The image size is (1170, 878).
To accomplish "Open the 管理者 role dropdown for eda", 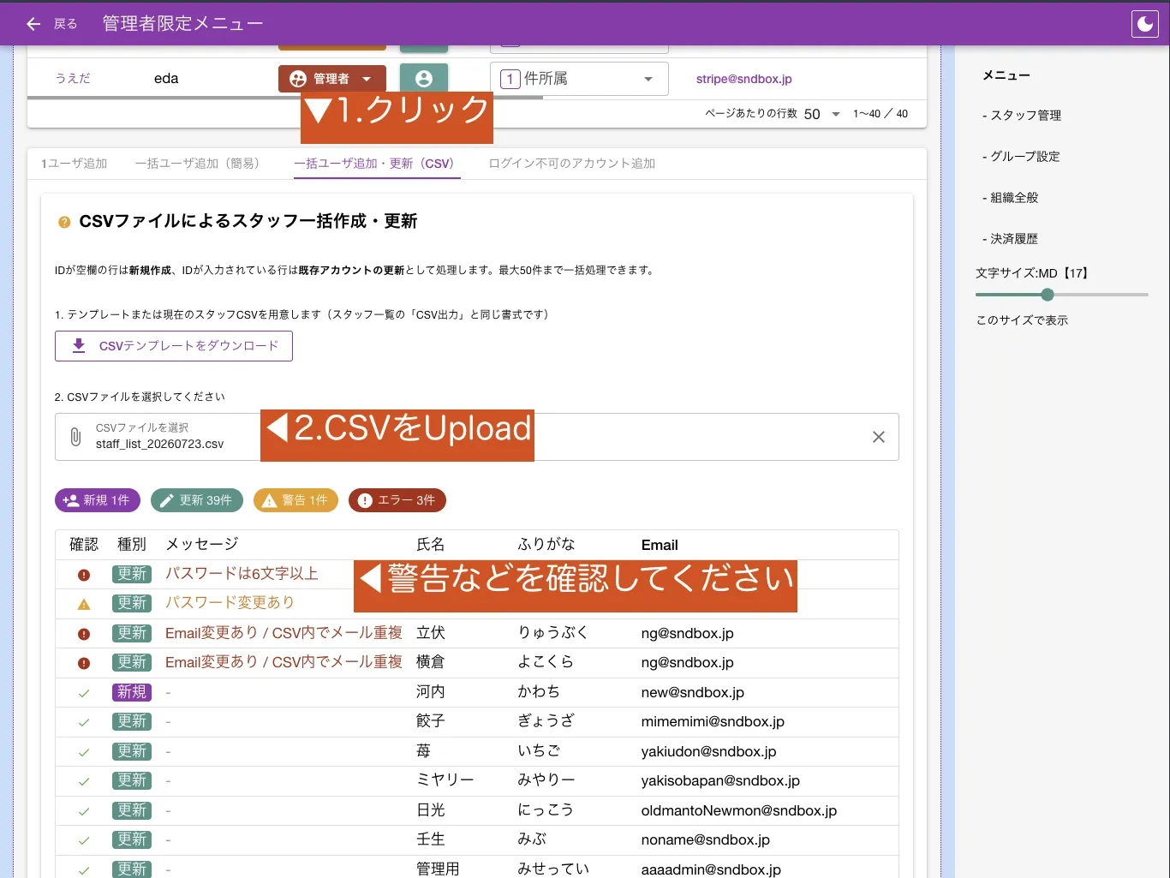I will pyautogui.click(x=332, y=79).
